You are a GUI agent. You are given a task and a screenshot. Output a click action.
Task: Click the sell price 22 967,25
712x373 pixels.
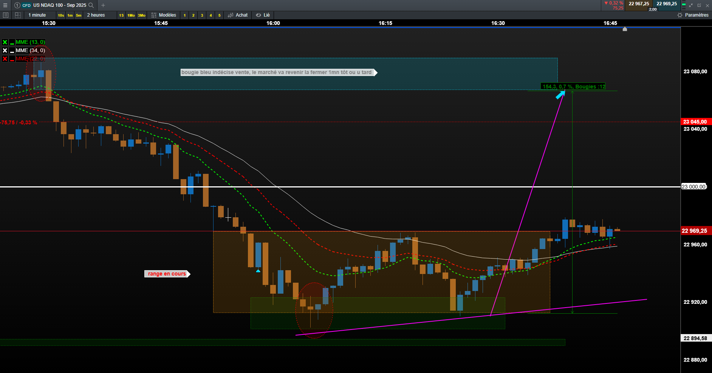[x=639, y=4]
